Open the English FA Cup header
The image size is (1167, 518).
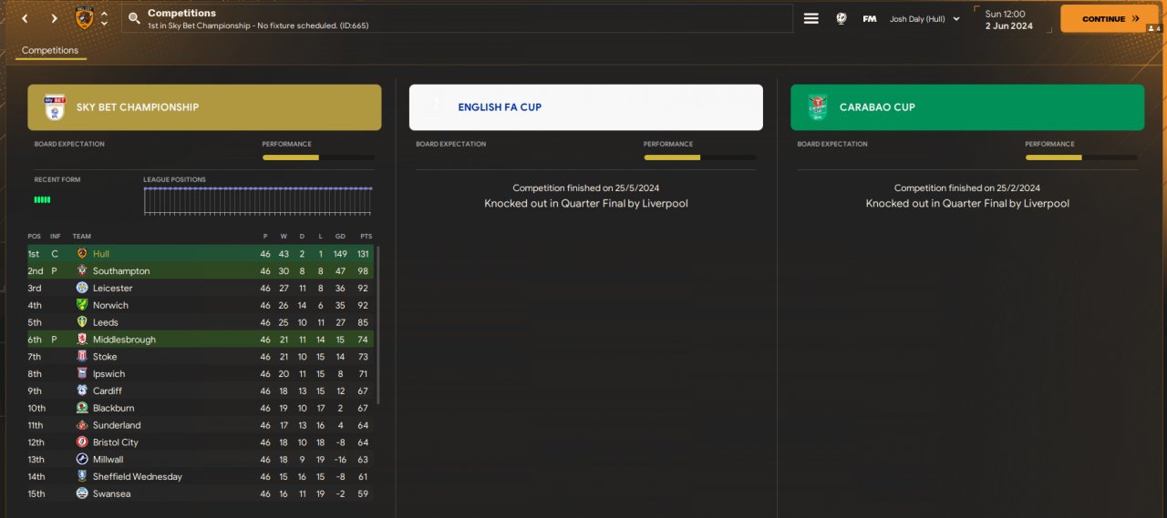[585, 107]
